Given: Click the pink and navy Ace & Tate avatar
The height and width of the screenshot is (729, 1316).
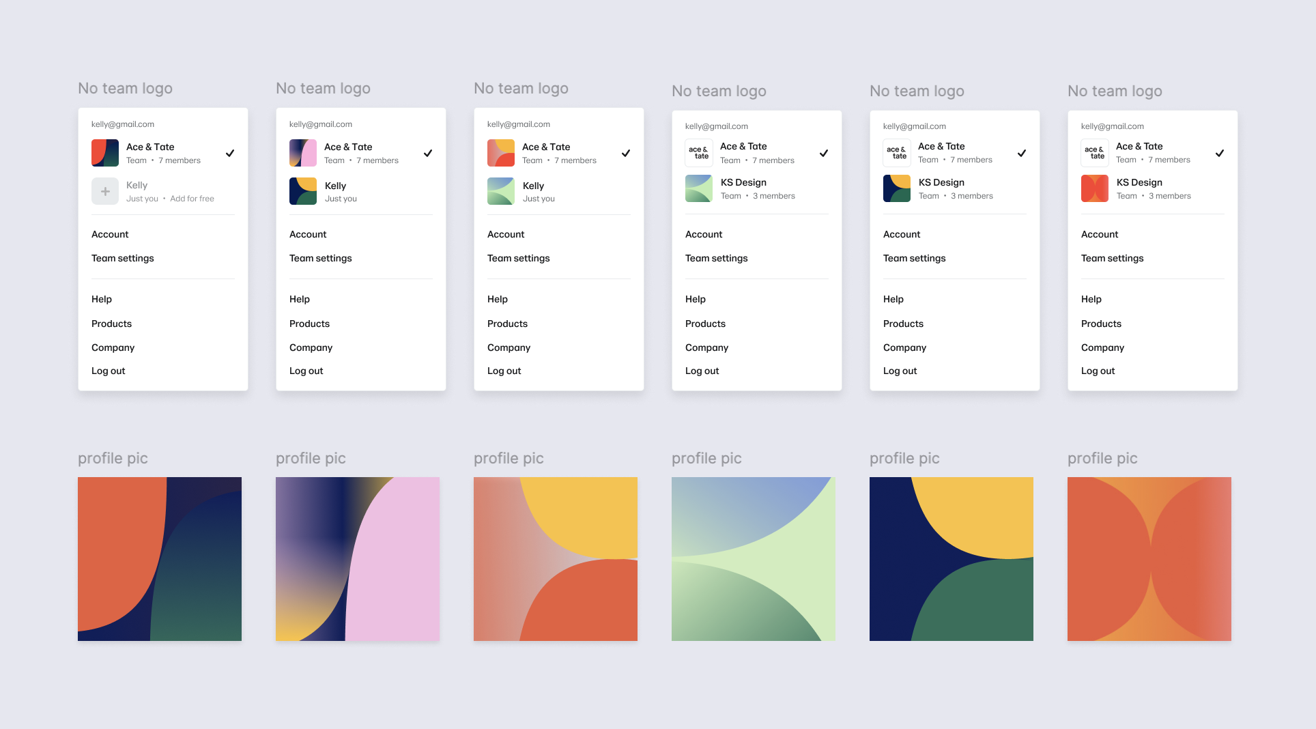Looking at the screenshot, I should click(303, 153).
